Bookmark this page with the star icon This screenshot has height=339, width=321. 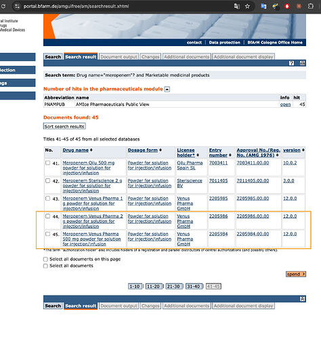point(247,6)
